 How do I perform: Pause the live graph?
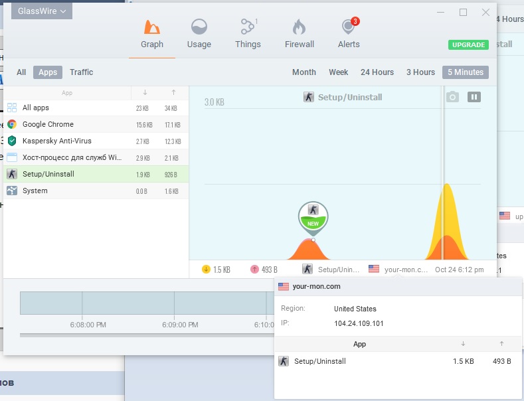pyautogui.click(x=474, y=97)
